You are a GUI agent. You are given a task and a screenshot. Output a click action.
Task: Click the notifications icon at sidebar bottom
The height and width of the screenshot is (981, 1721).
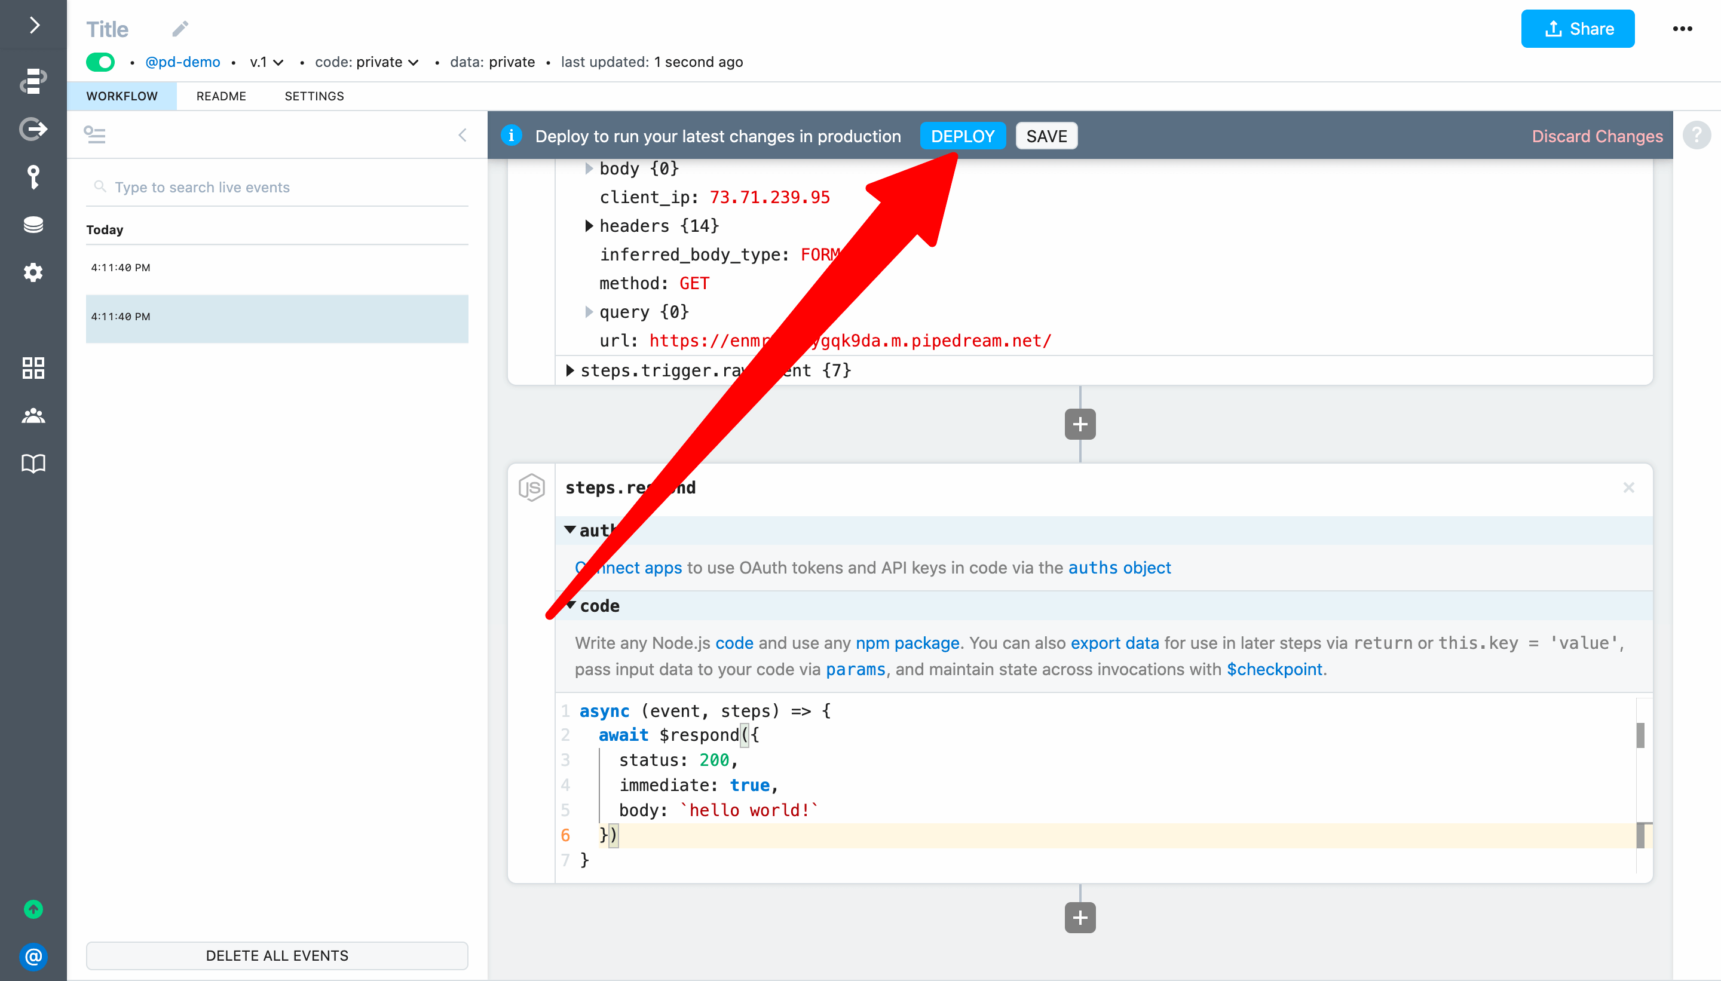(33, 956)
